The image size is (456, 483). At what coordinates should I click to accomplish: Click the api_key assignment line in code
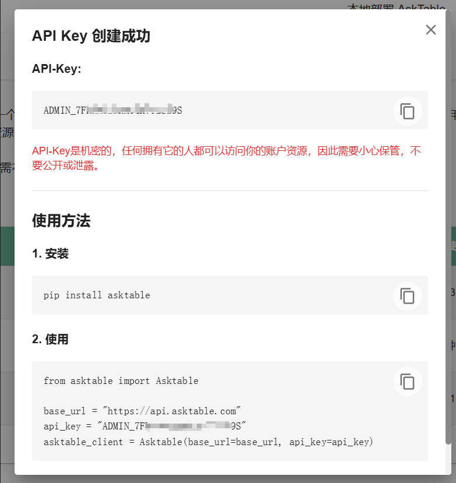[x=144, y=426]
